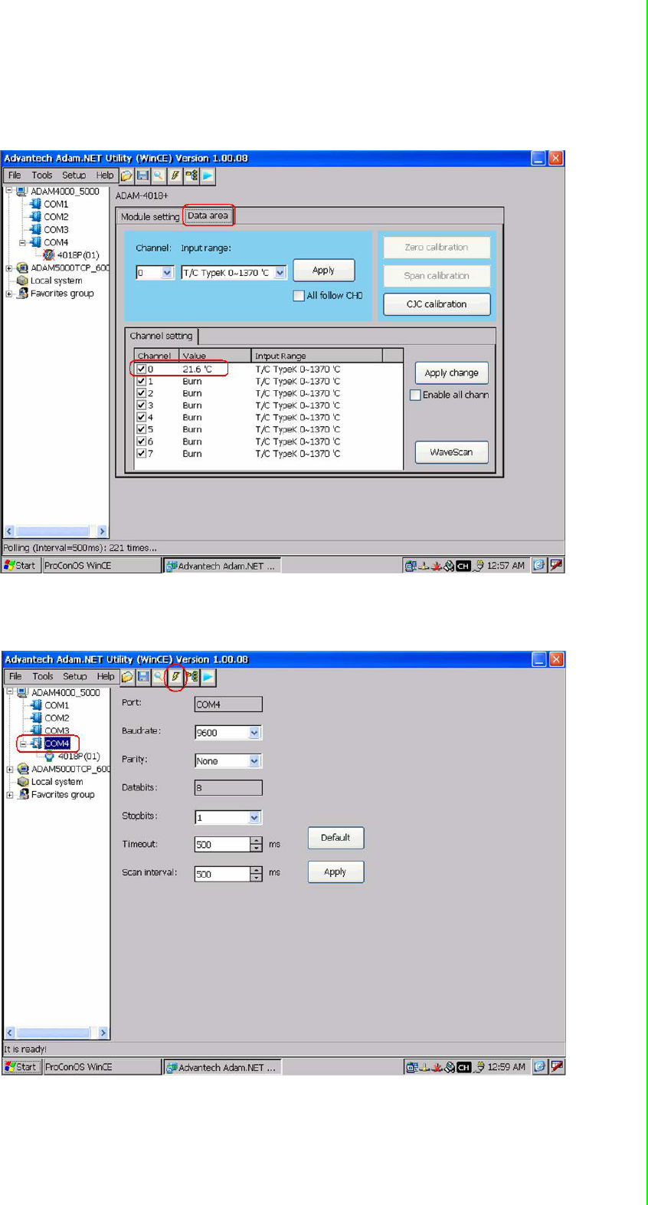This screenshot has height=1205, width=648.
Task: Click the lightning bolt icon in ADAM-4018+ window toolbar
Action: 175,176
